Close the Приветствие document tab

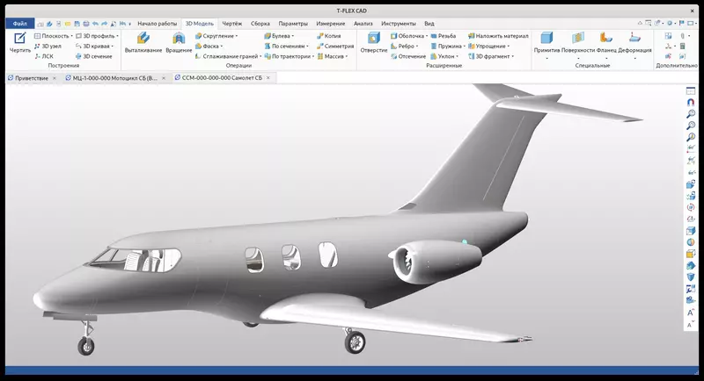(x=54, y=78)
